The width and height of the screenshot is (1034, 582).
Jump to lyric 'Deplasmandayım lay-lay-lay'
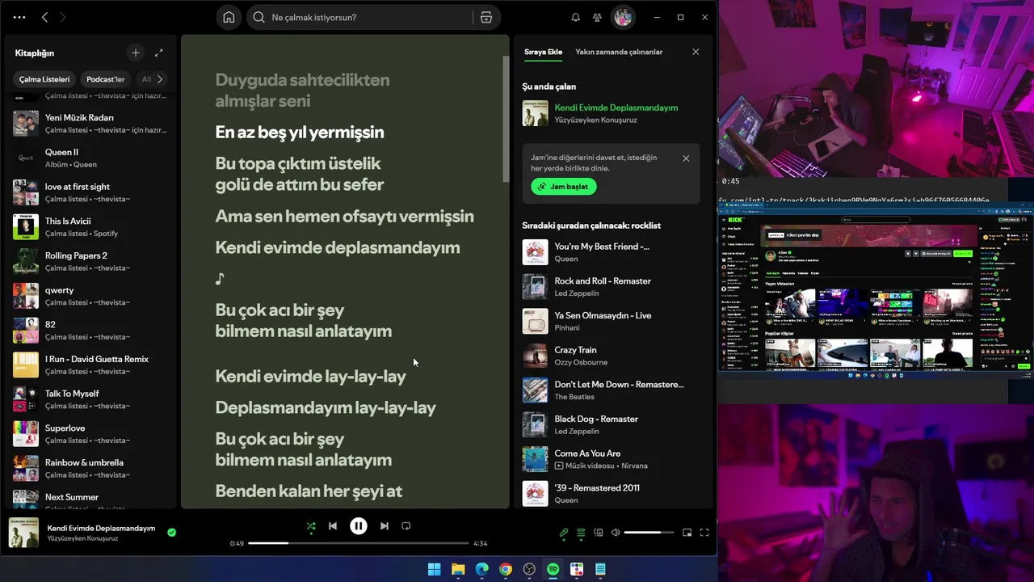pyautogui.click(x=326, y=407)
